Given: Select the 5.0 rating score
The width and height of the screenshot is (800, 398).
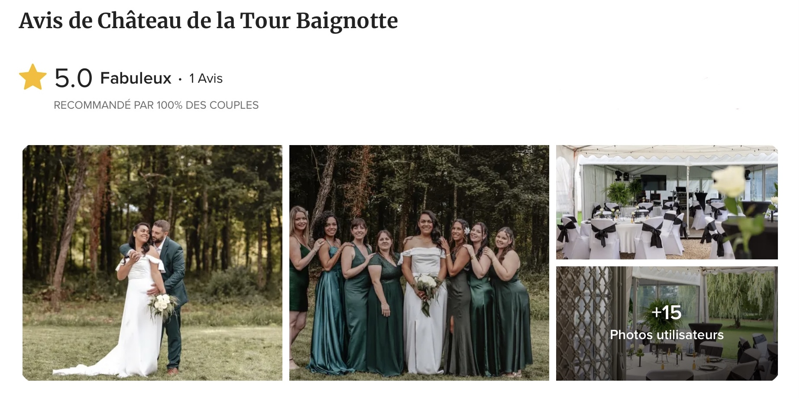Looking at the screenshot, I should [73, 78].
